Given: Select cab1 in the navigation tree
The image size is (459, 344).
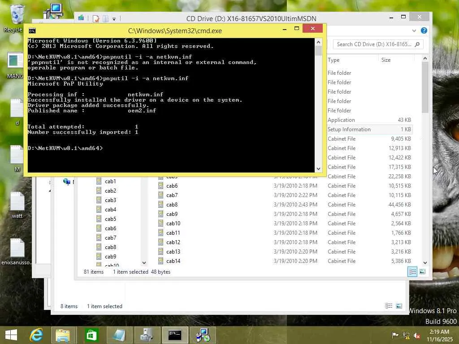Looking at the screenshot, I should pos(110,181).
